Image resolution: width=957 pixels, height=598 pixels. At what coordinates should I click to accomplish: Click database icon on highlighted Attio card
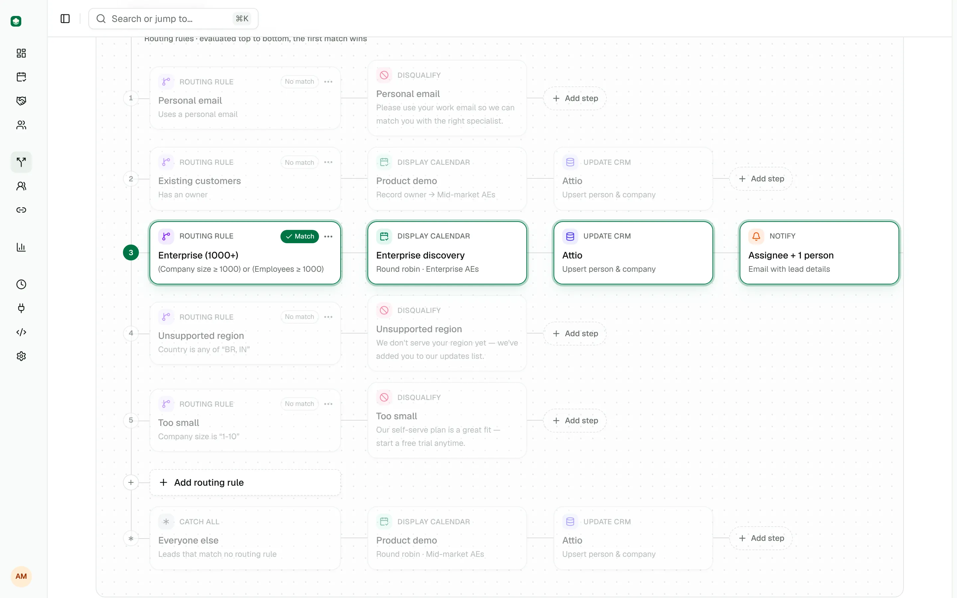pyautogui.click(x=570, y=236)
